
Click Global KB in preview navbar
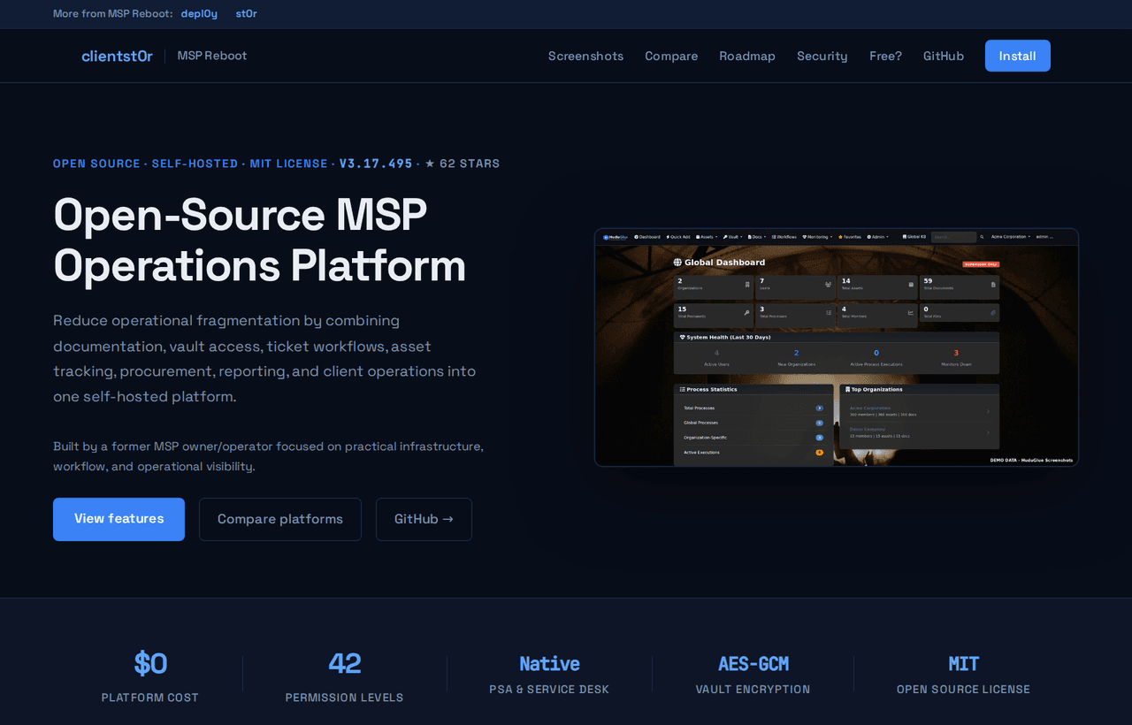click(914, 237)
